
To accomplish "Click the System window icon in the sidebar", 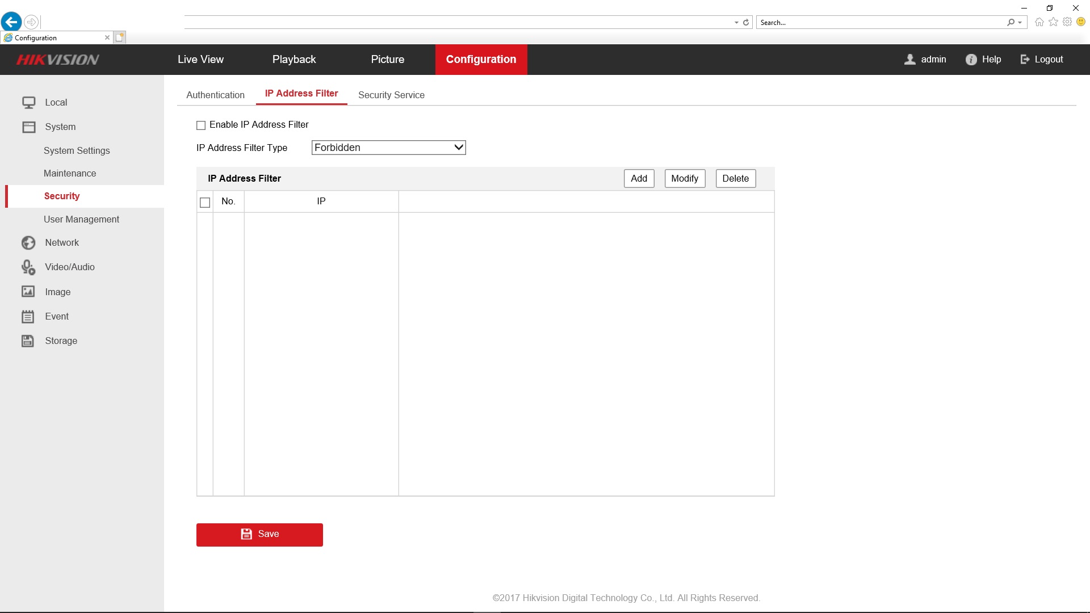I will click(x=28, y=127).
